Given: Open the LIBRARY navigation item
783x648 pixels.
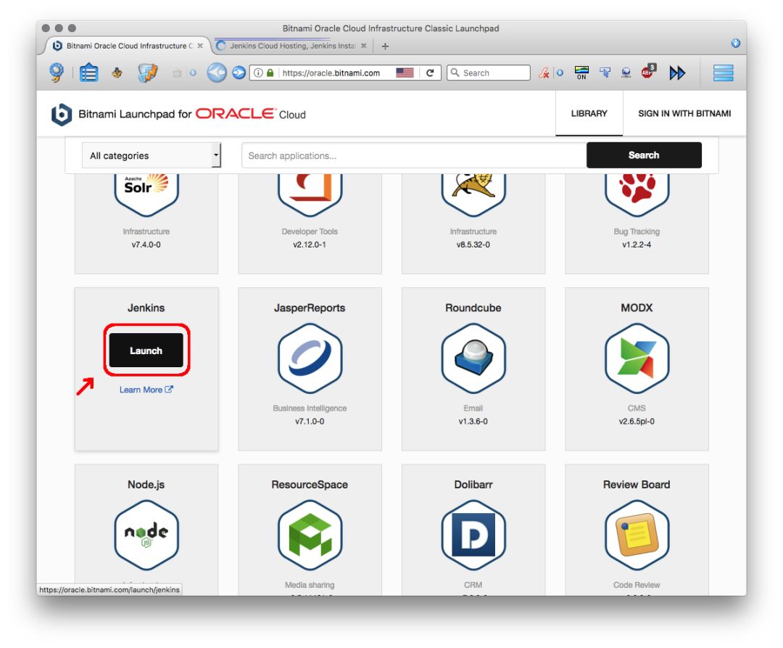Looking at the screenshot, I should tap(589, 113).
